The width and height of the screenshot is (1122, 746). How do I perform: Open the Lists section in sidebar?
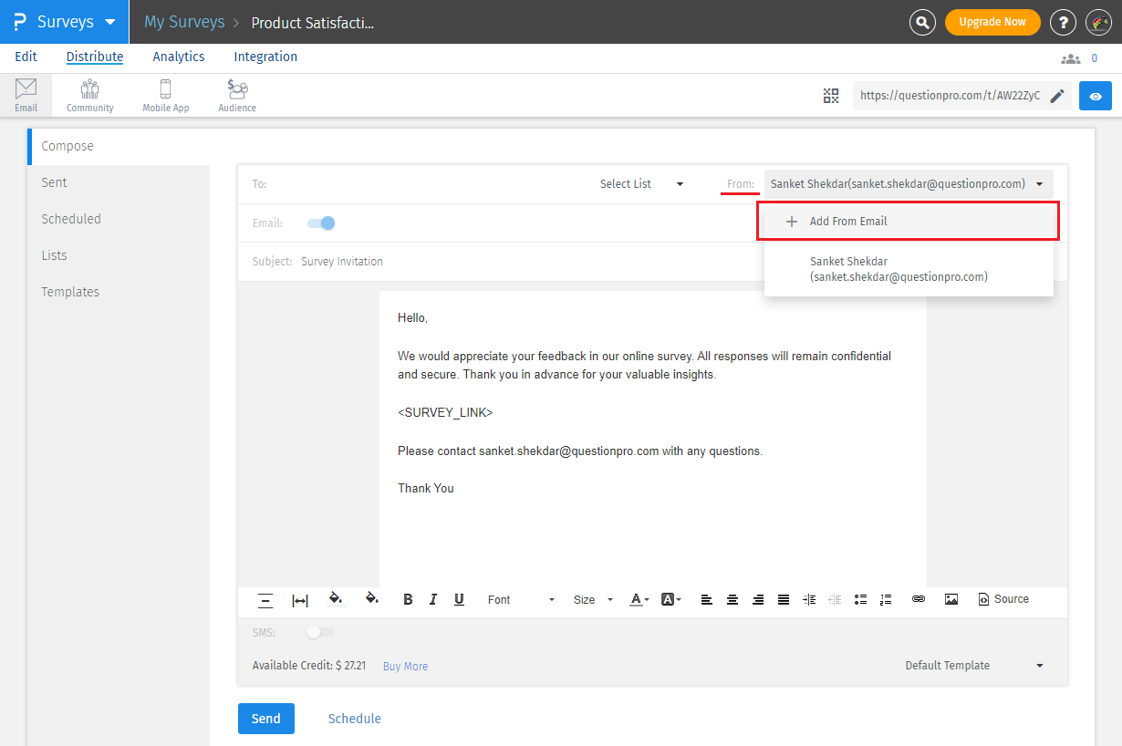tap(119, 255)
